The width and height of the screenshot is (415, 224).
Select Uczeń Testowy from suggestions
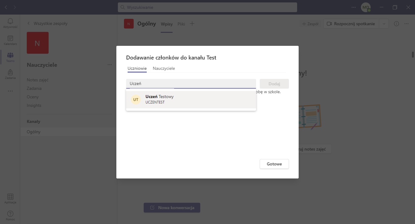click(x=191, y=100)
